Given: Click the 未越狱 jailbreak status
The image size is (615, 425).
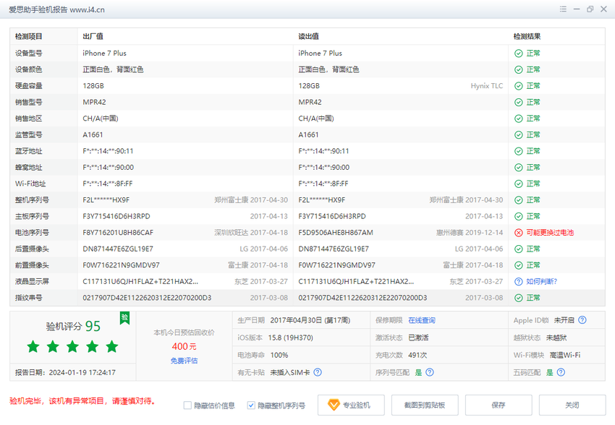Looking at the screenshot, I should click(556, 338).
